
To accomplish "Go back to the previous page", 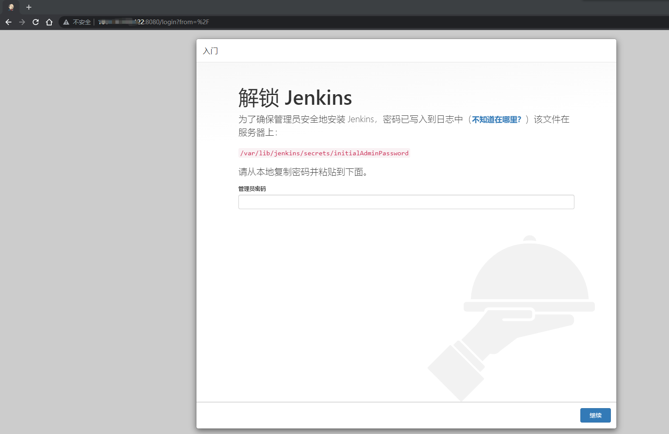I will point(8,22).
